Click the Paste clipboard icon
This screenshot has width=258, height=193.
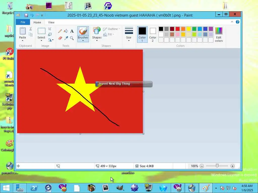click(x=22, y=31)
